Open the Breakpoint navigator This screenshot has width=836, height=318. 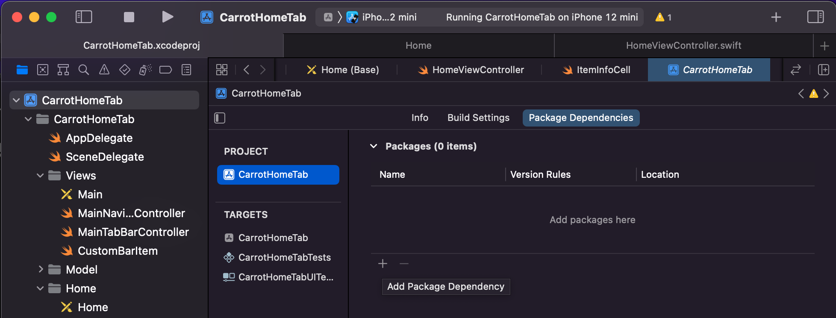(166, 70)
